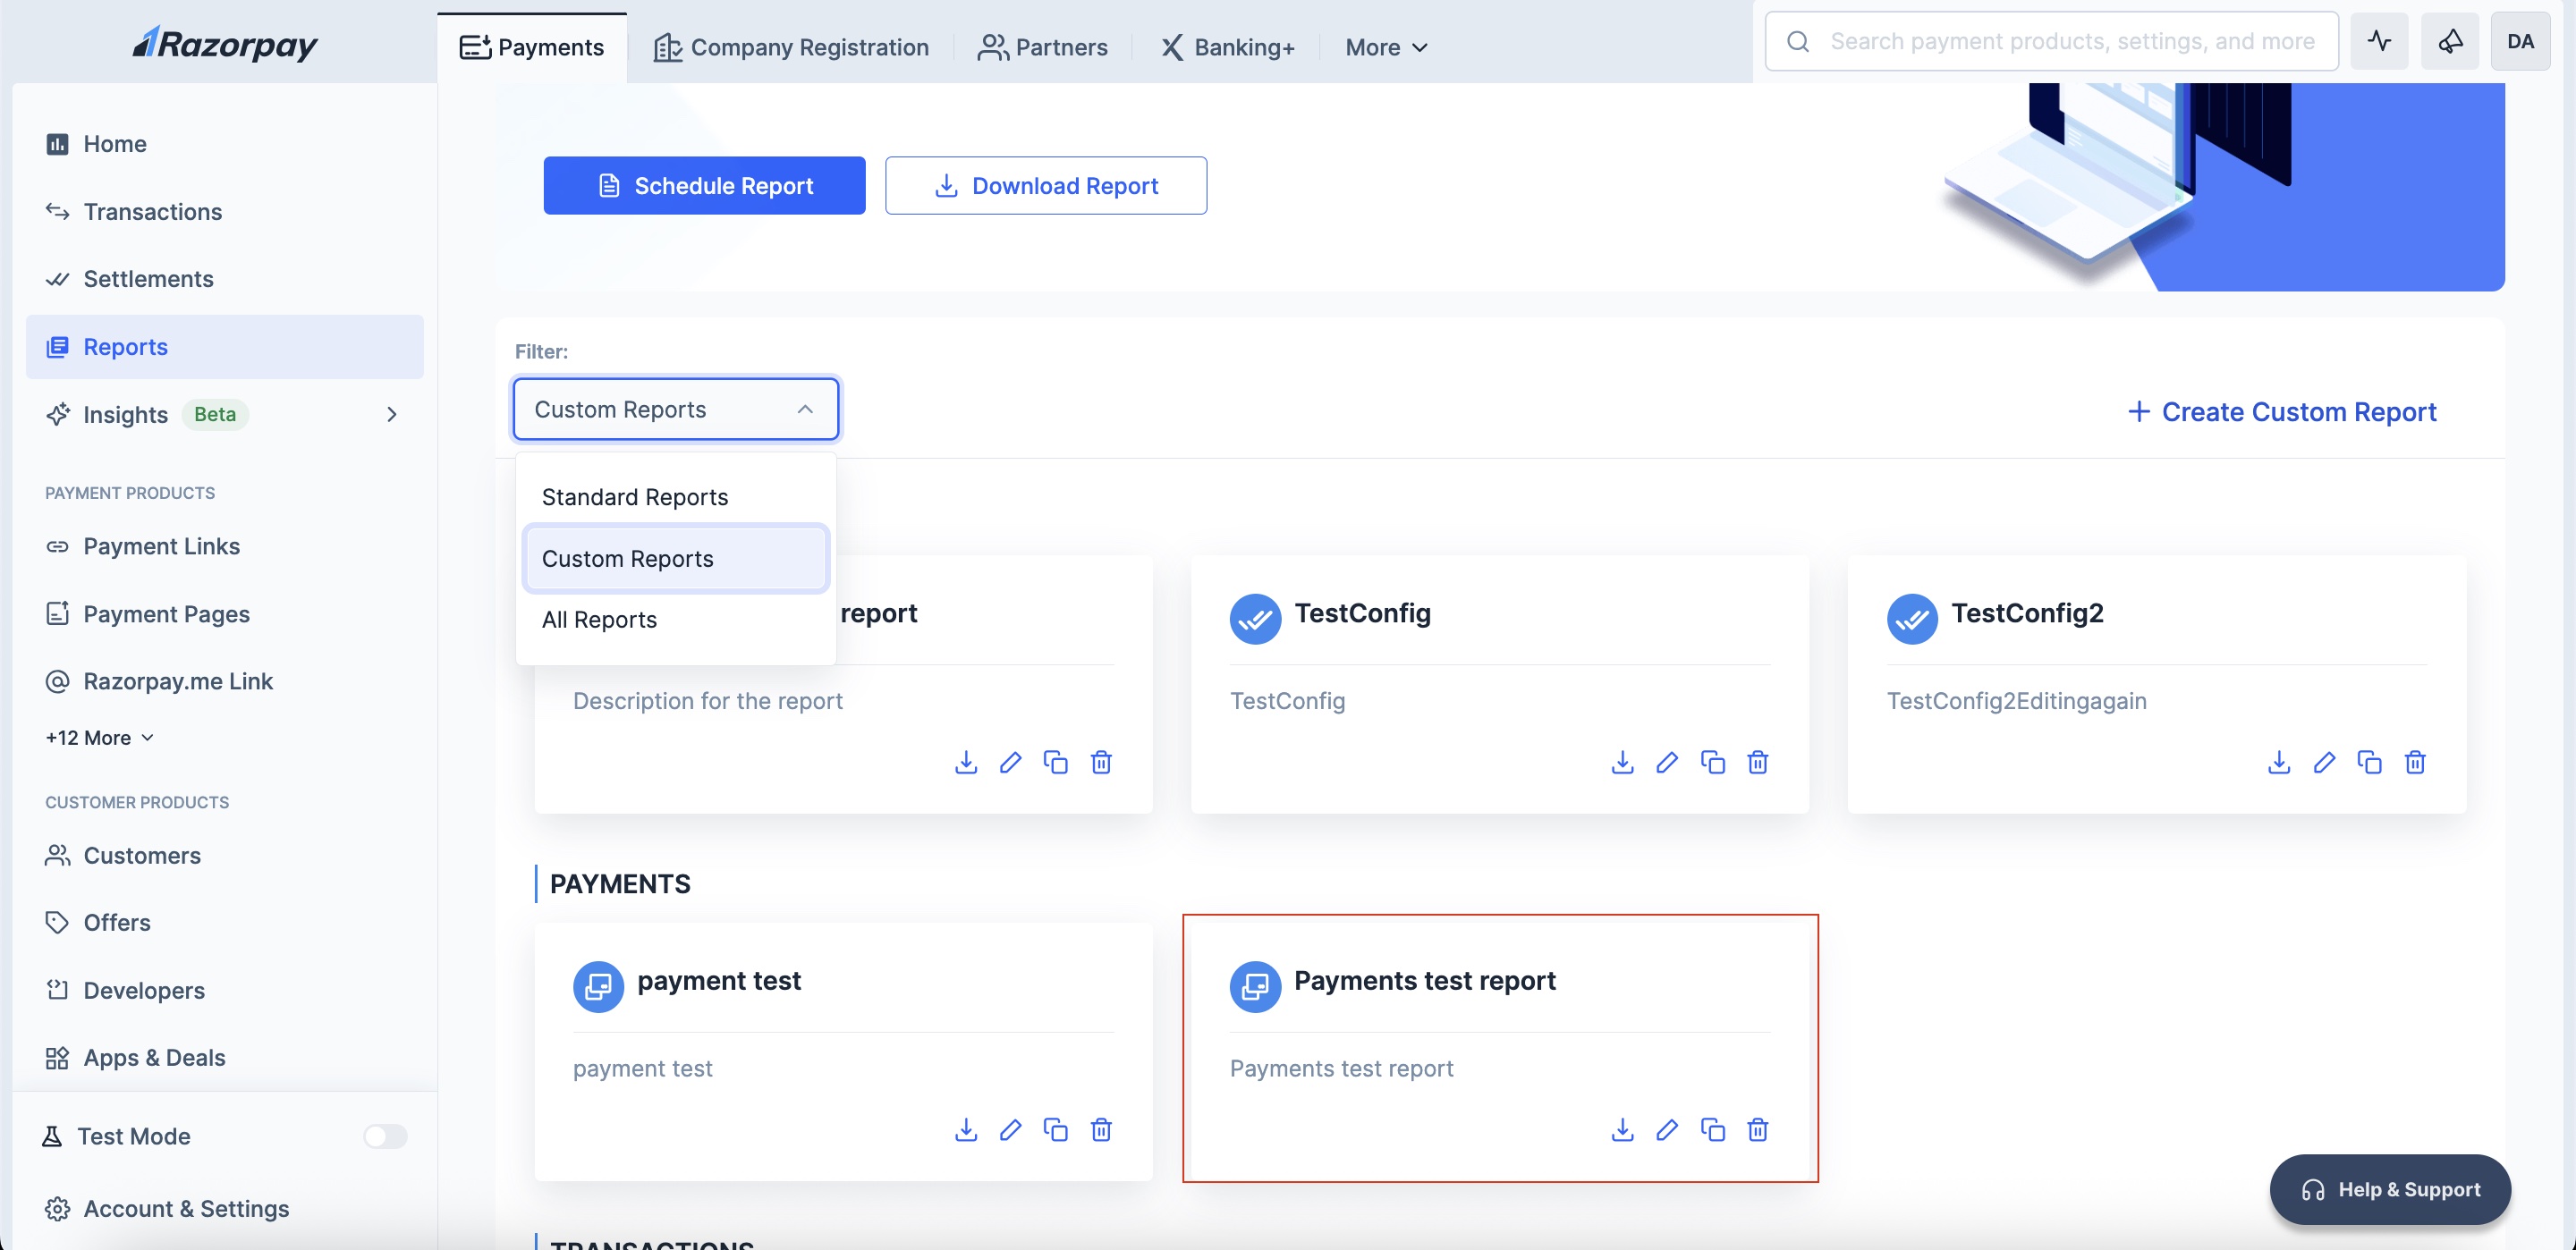The image size is (2576, 1250).
Task: Choose Custom Reports option in list
Action: [675, 559]
